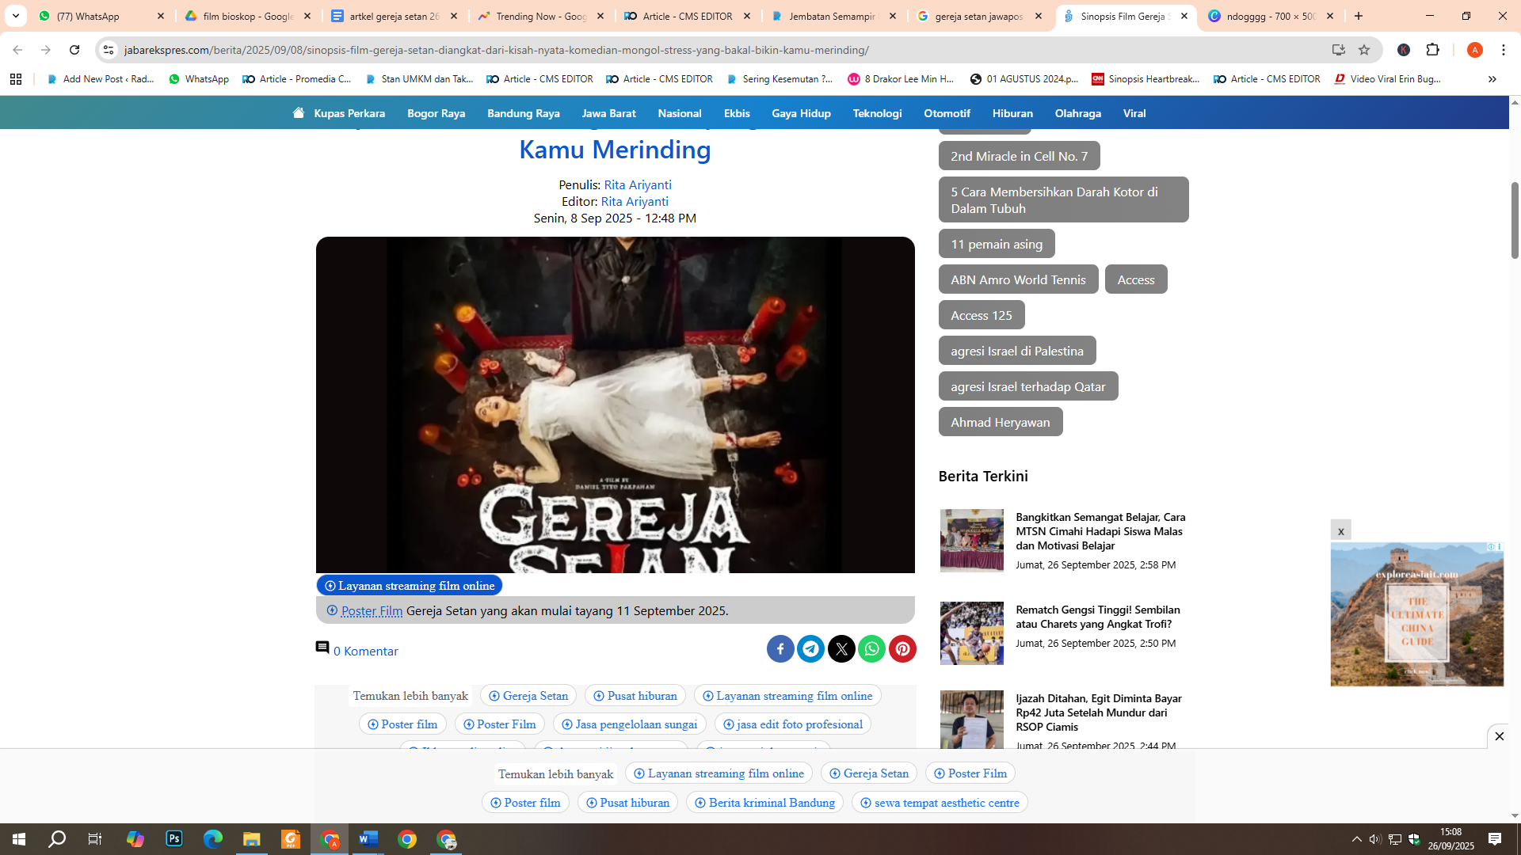Open Microsoft Word from taskbar
1521x855 pixels.
click(368, 839)
